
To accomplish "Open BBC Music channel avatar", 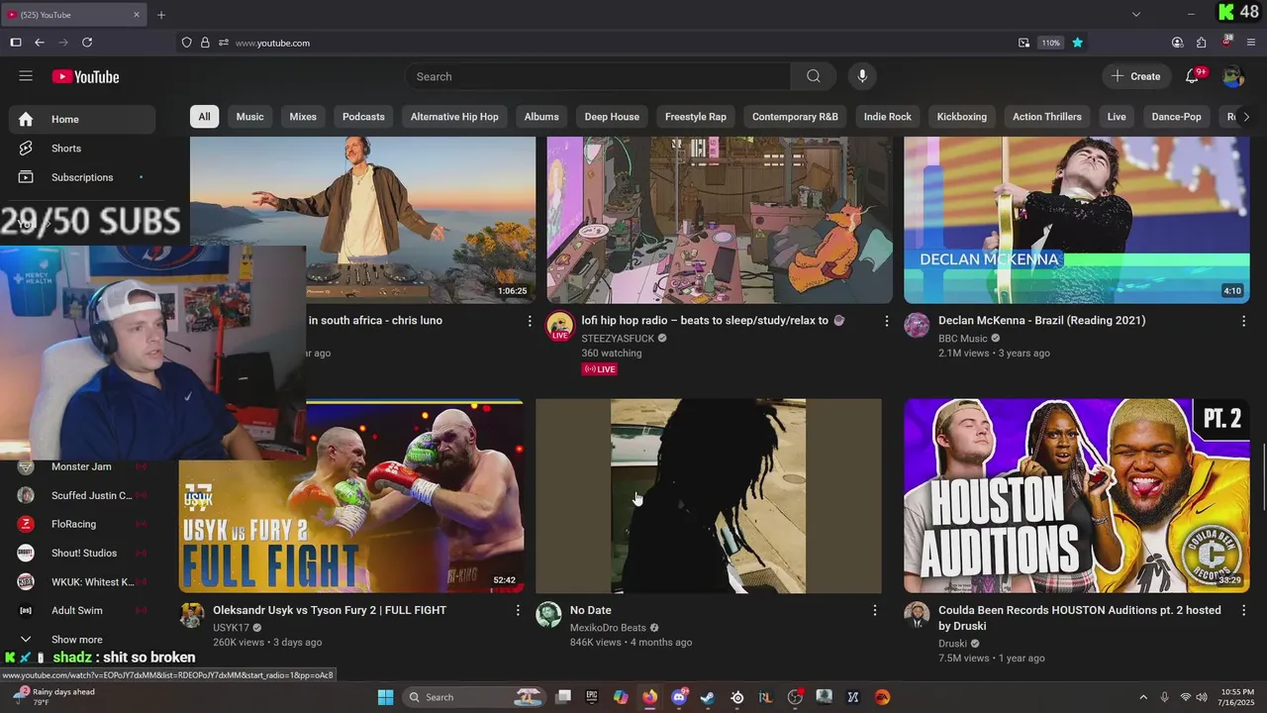I will tap(918, 325).
